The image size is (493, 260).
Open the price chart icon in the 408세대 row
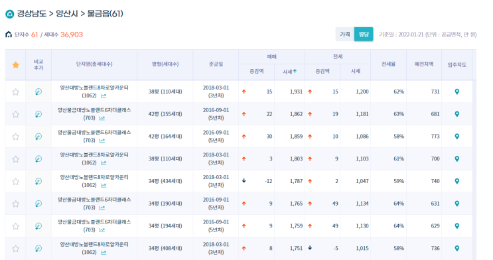104,253
